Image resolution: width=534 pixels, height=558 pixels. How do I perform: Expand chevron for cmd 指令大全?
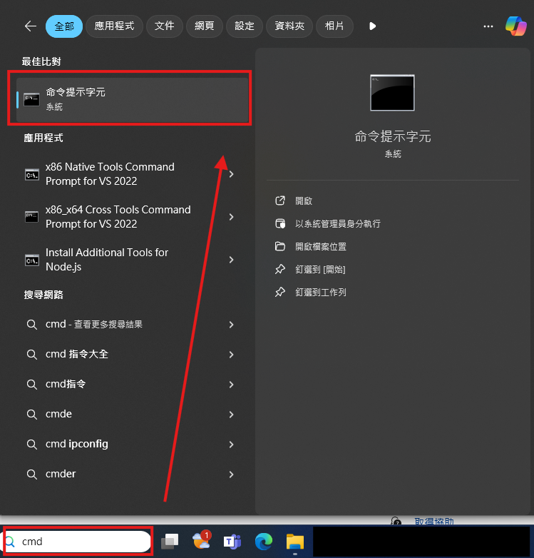(x=232, y=355)
